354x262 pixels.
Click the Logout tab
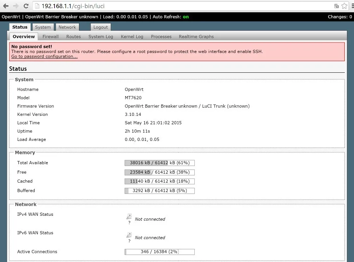pyautogui.click(x=101, y=27)
